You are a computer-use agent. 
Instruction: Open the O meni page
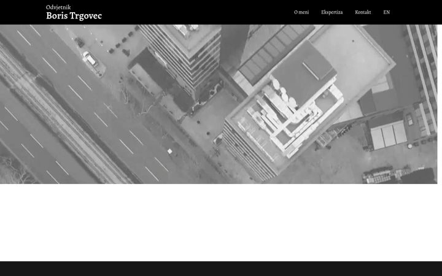pos(301,12)
